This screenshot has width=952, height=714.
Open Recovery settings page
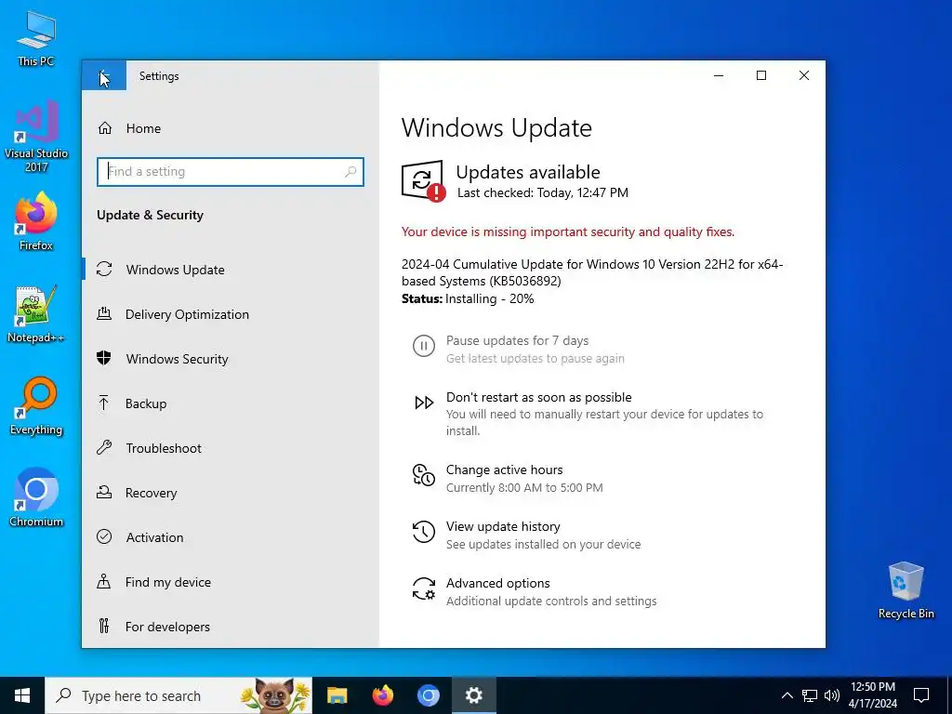pos(152,493)
